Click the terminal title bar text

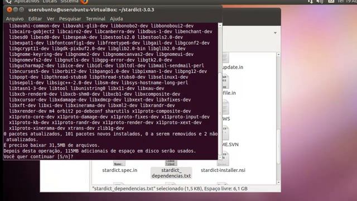point(91,9)
